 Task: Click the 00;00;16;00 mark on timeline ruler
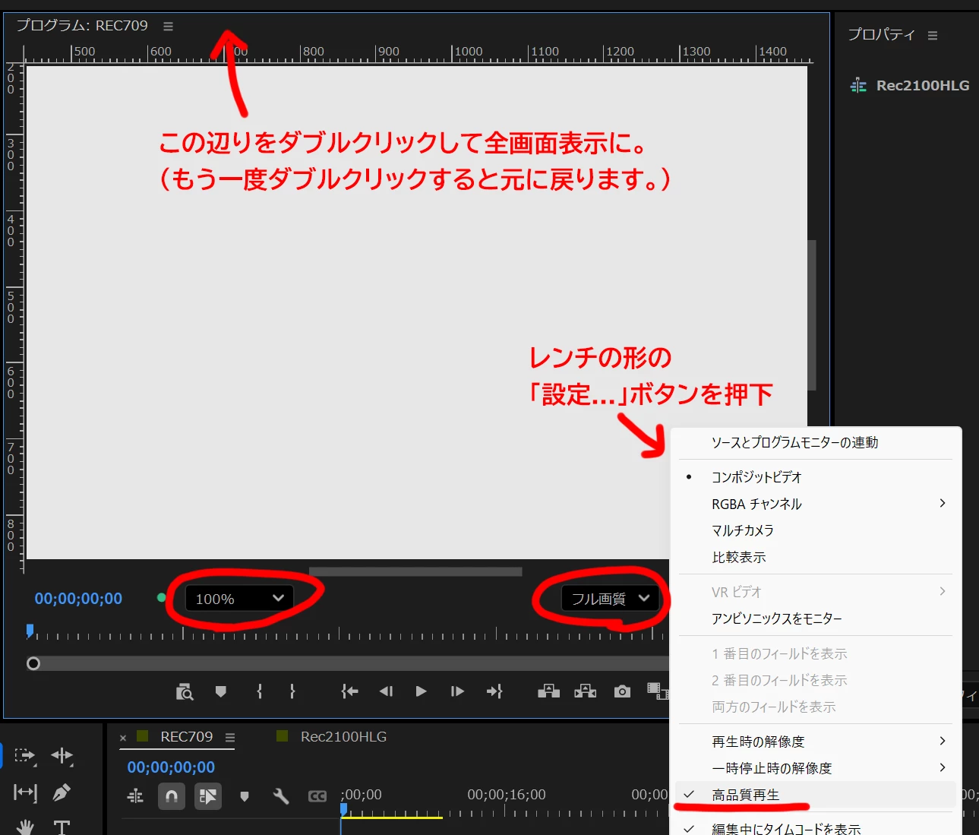pos(507,795)
